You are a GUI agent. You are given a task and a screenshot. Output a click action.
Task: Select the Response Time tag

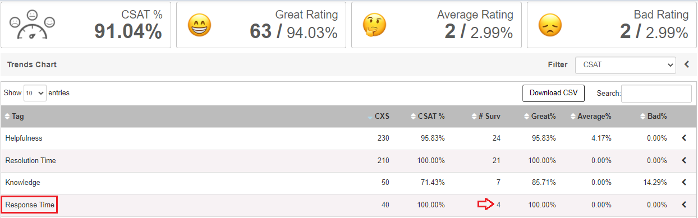click(x=30, y=205)
